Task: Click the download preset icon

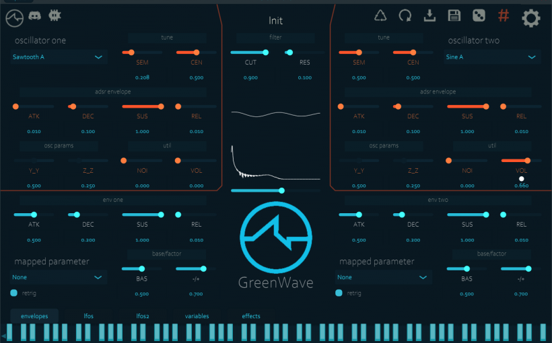Action: 430,16
